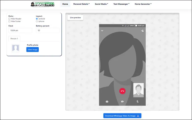Click the 10:04 am time in status bar
The image size is (192, 120).
141,26
